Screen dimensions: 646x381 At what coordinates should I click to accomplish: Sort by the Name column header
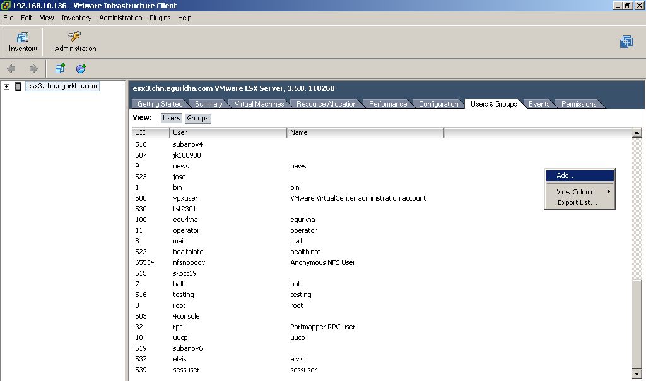(x=365, y=132)
